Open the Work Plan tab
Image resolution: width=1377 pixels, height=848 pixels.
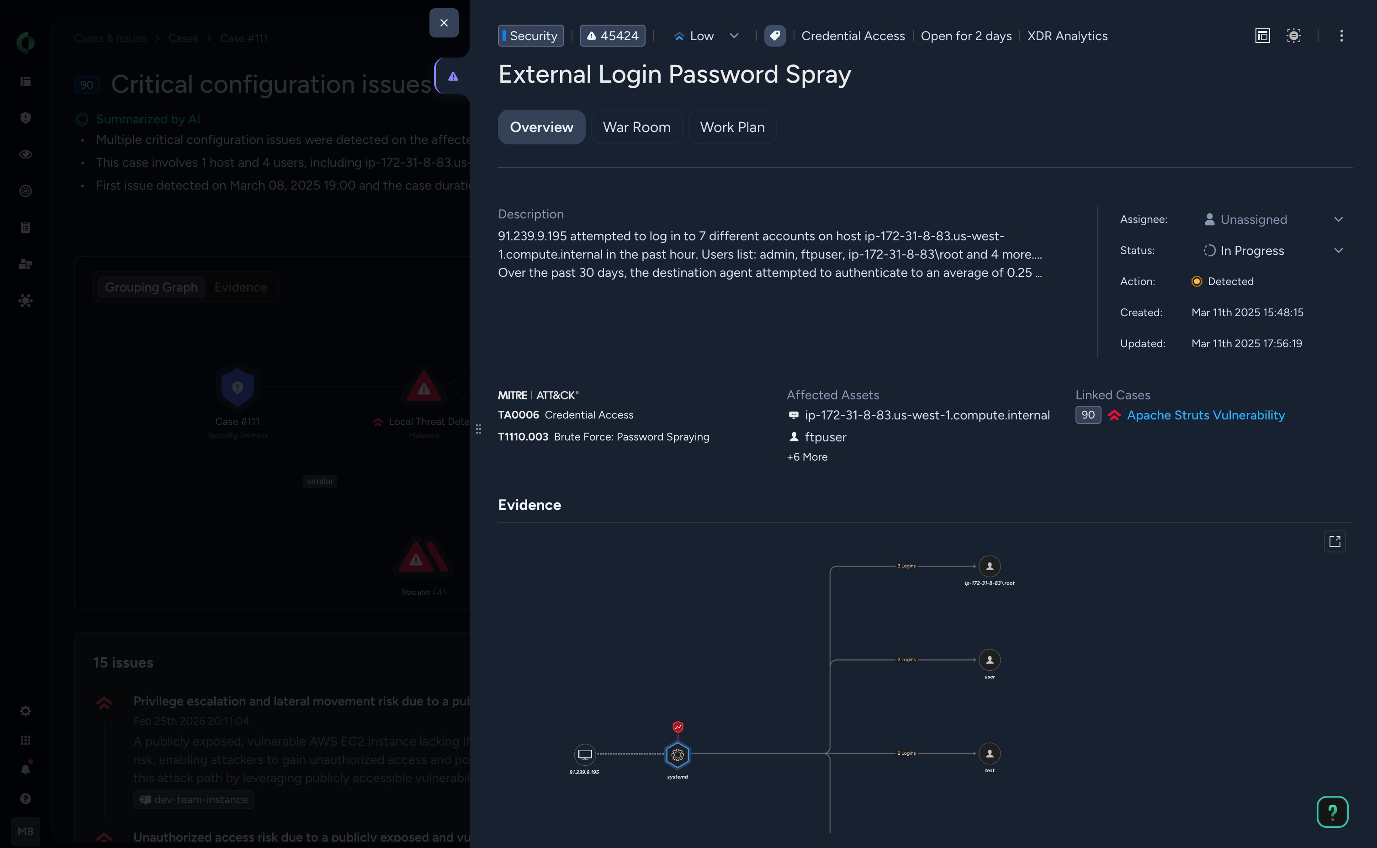[x=731, y=127]
